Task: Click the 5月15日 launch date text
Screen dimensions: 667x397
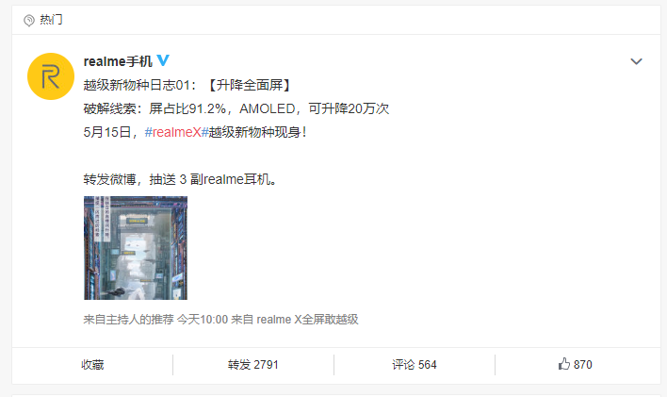Action: [x=106, y=132]
